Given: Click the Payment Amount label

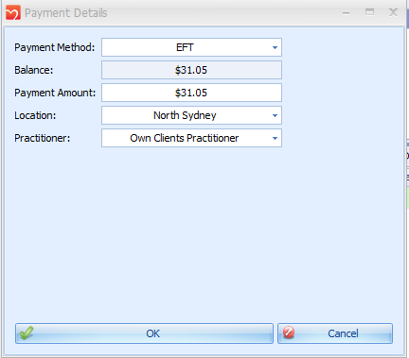Looking at the screenshot, I should point(55,93).
